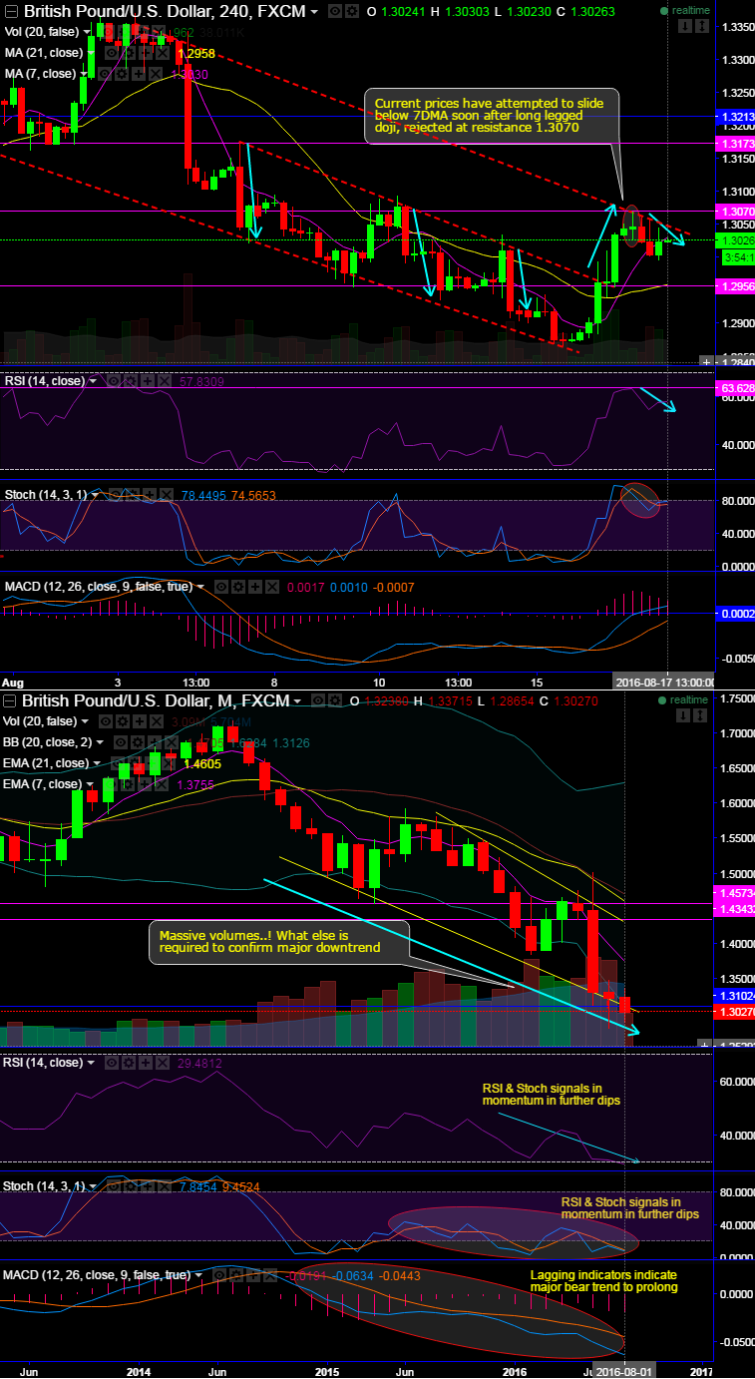
Task: Toggle visibility eye of monthly chart symbol
Action: (317, 699)
